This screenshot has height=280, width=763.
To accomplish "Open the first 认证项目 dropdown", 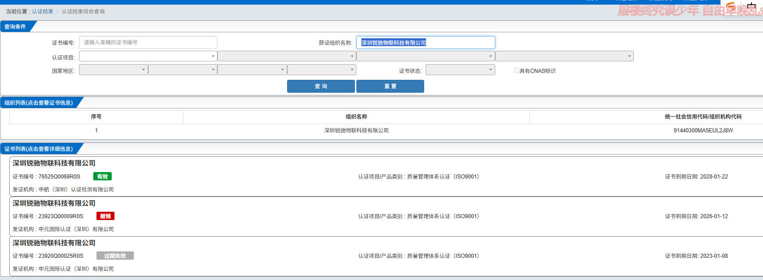I will pyautogui.click(x=148, y=56).
